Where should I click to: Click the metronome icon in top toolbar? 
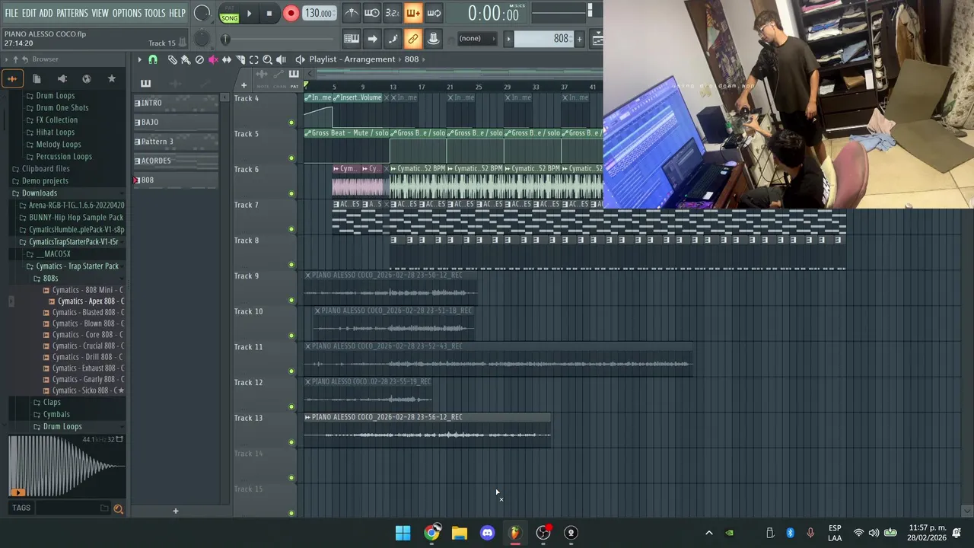352,13
